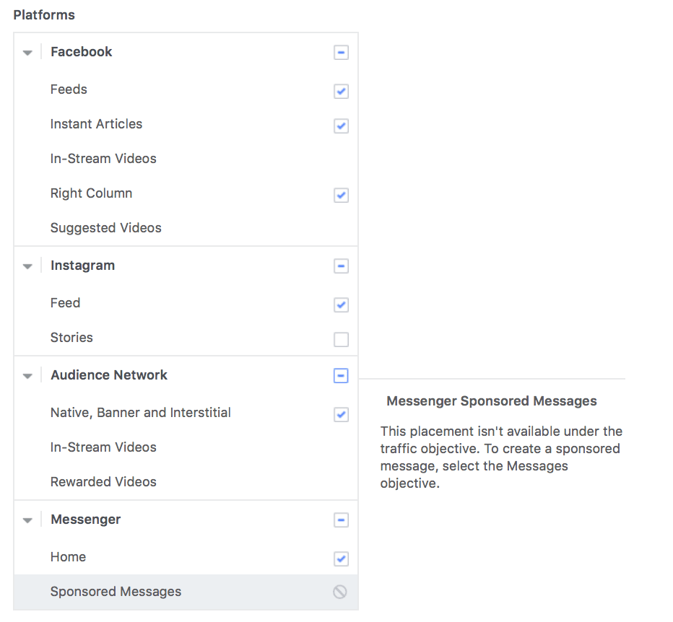This screenshot has height=622, width=673.
Task: Toggle the Messenger platform partial-select box
Action: tap(341, 520)
